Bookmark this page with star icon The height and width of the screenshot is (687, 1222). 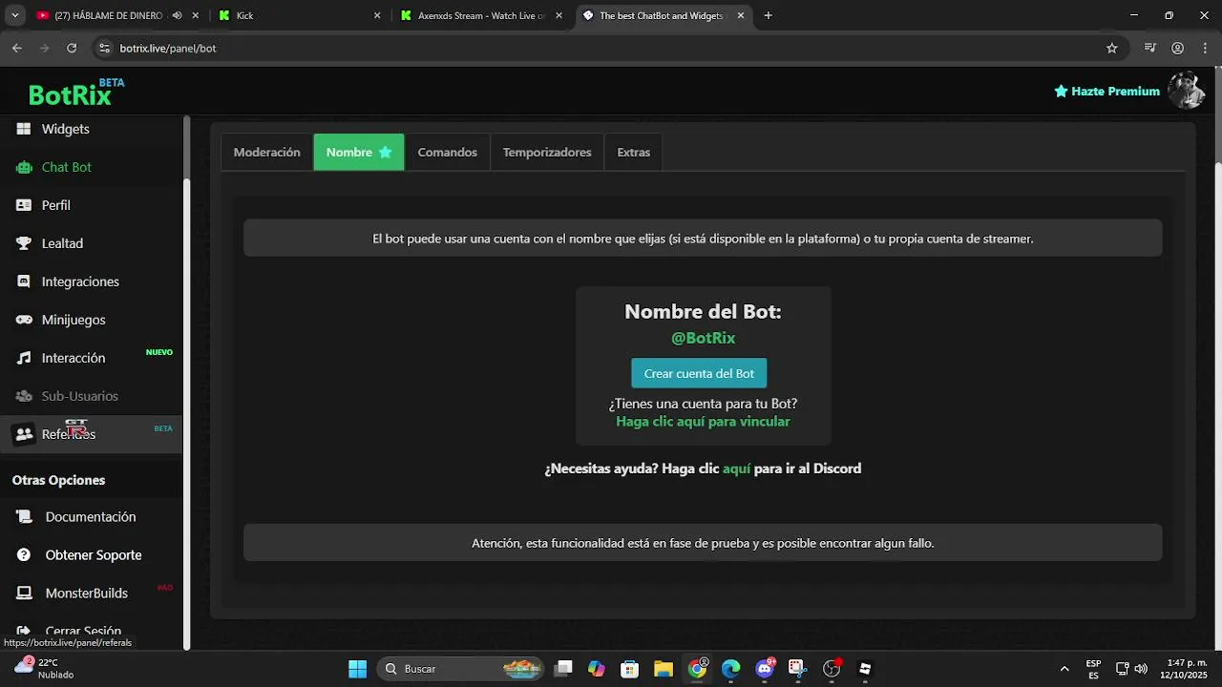pyautogui.click(x=1111, y=48)
